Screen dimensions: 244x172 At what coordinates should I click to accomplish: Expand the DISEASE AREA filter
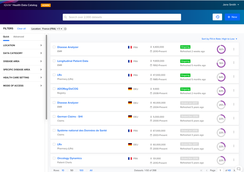click(23, 61)
